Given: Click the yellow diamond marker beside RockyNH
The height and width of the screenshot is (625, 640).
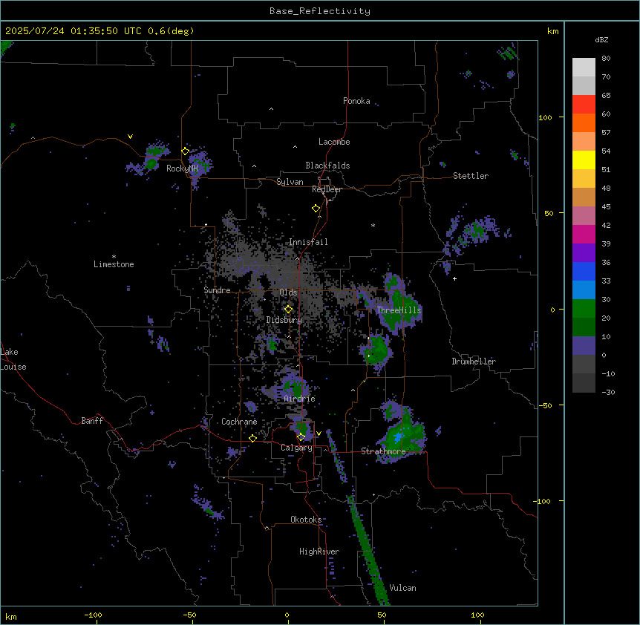Looking at the screenshot, I should [186, 151].
